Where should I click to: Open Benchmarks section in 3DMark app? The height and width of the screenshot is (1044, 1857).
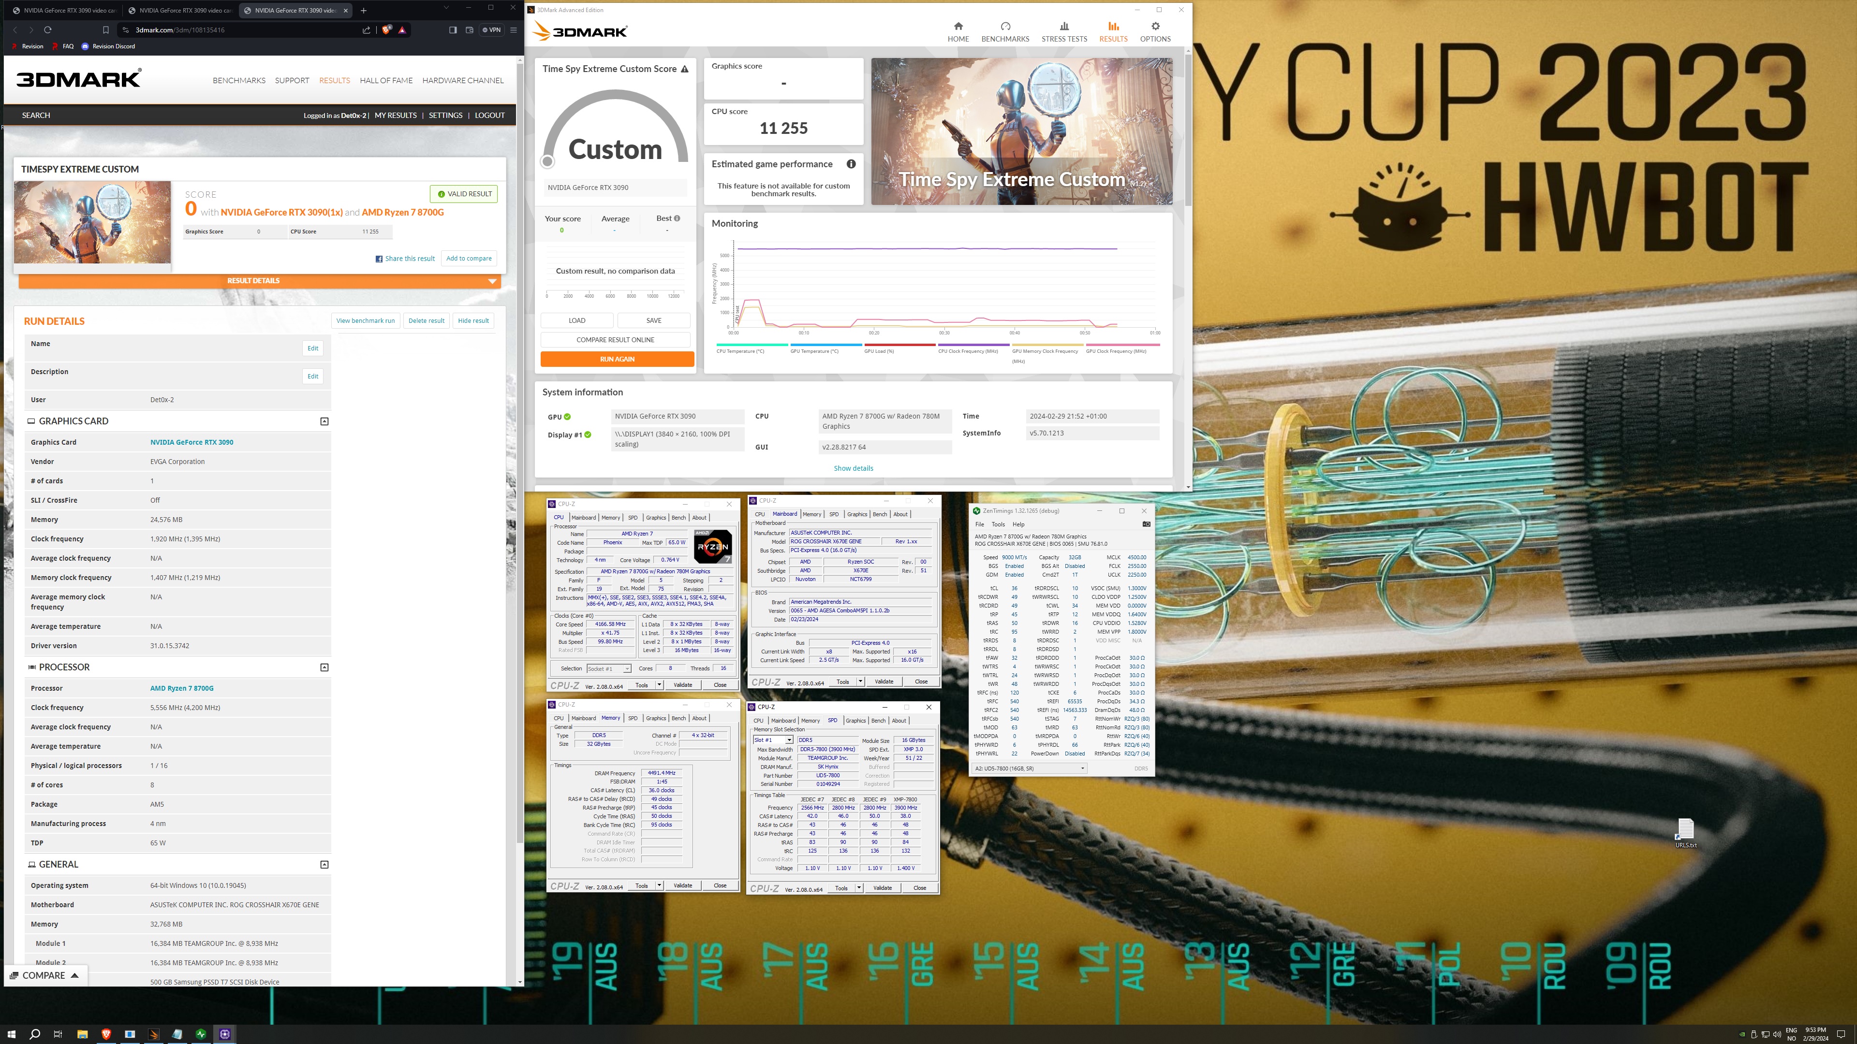tap(1005, 32)
